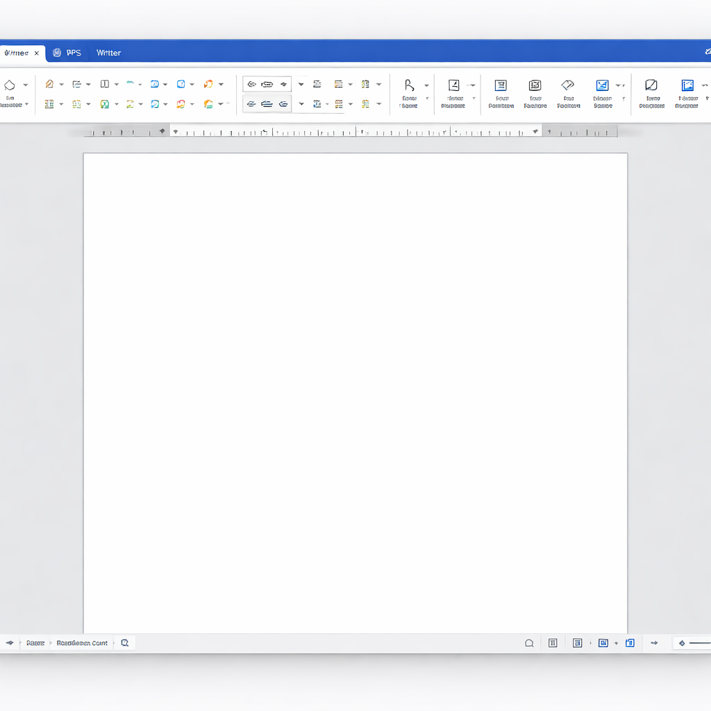
Task: Select the diamond-shaped eraser icon in the ribbon
Action: click(x=567, y=85)
